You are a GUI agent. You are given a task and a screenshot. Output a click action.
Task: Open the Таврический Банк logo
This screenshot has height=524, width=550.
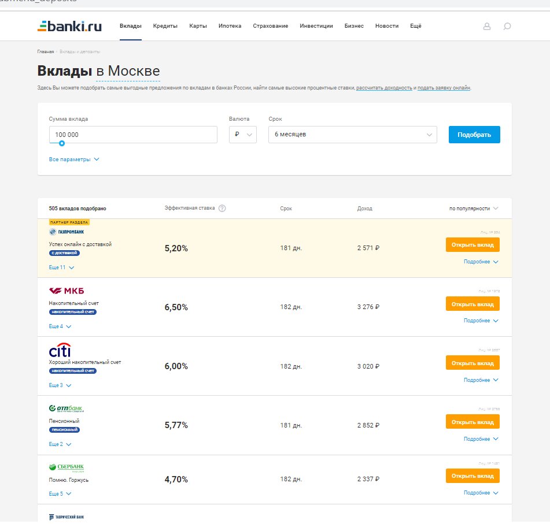click(x=67, y=517)
